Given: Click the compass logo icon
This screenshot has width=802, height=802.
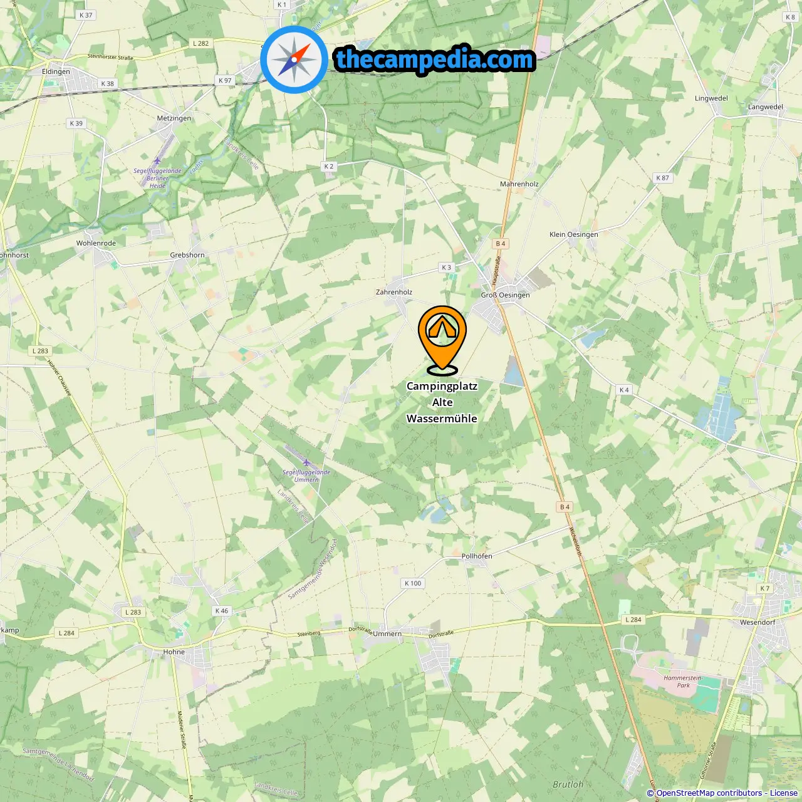Looking at the screenshot, I should tap(294, 60).
